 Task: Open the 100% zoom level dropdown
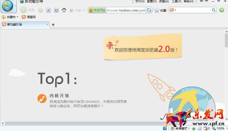(220, 128)
